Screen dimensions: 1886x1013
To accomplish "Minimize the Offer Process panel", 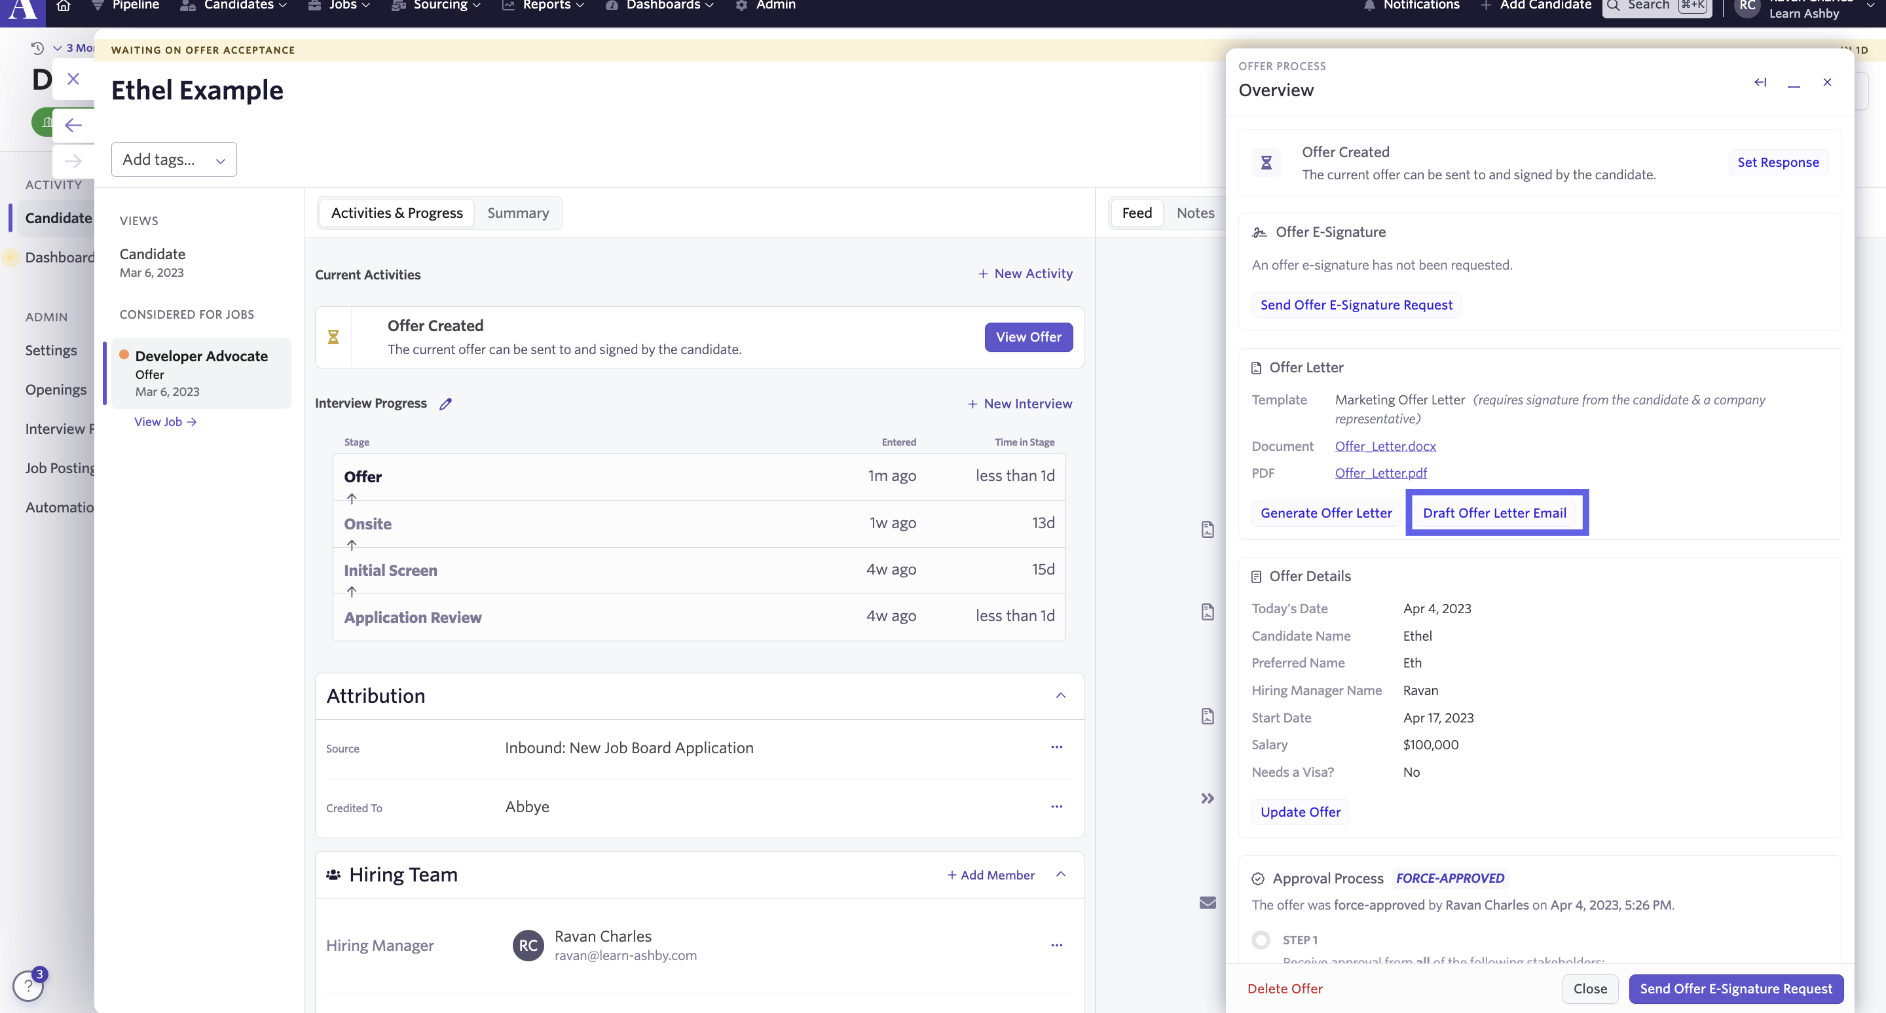I will point(1794,85).
